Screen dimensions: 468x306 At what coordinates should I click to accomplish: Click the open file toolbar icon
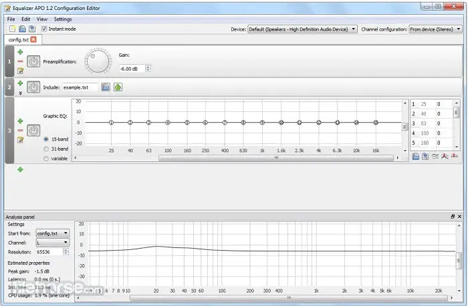click(x=22, y=29)
